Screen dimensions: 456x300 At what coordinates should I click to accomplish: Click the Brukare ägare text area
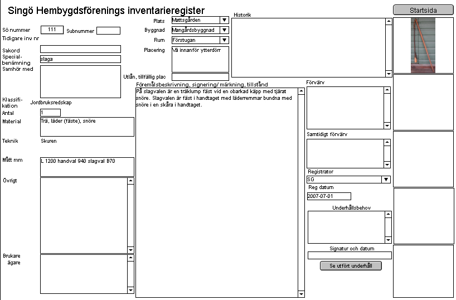tap(84, 274)
